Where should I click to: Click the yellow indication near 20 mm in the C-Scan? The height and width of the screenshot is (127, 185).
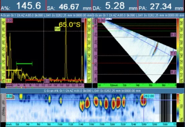coord(21,97)
